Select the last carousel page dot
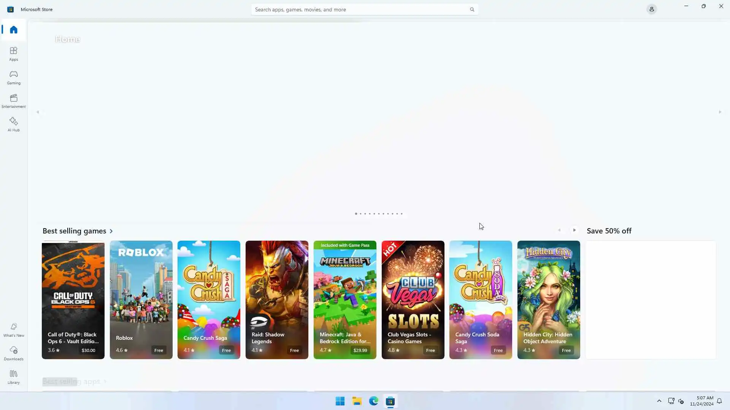Viewport: 730px width, 410px height. pyautogui.click(x=401, y=214)
